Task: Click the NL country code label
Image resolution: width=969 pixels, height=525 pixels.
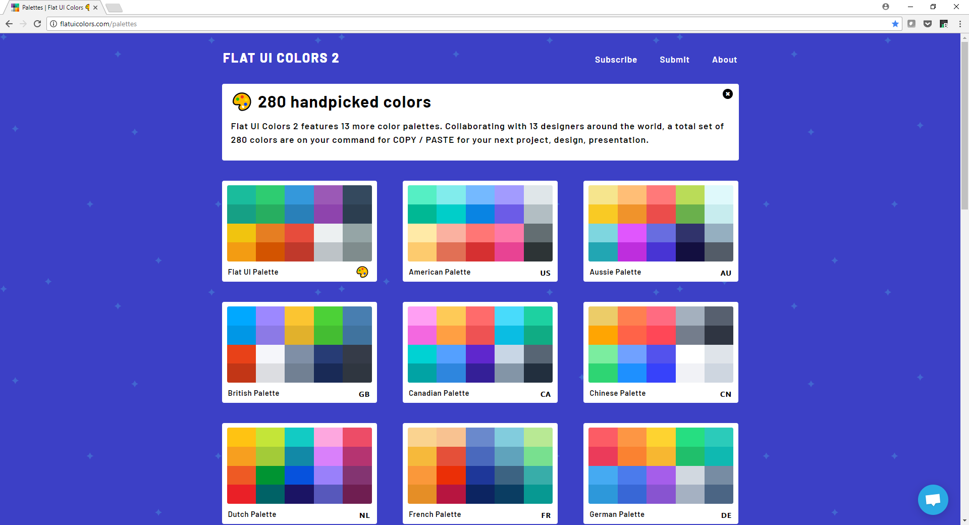Action: tap(364, 515)
